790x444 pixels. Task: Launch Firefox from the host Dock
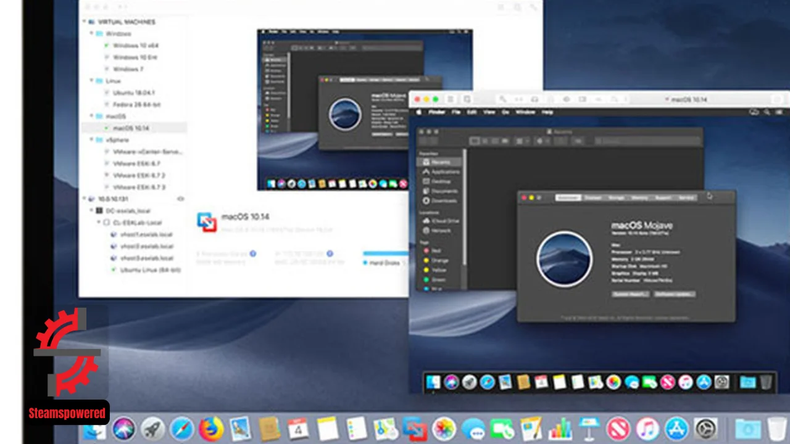(211, 428)
